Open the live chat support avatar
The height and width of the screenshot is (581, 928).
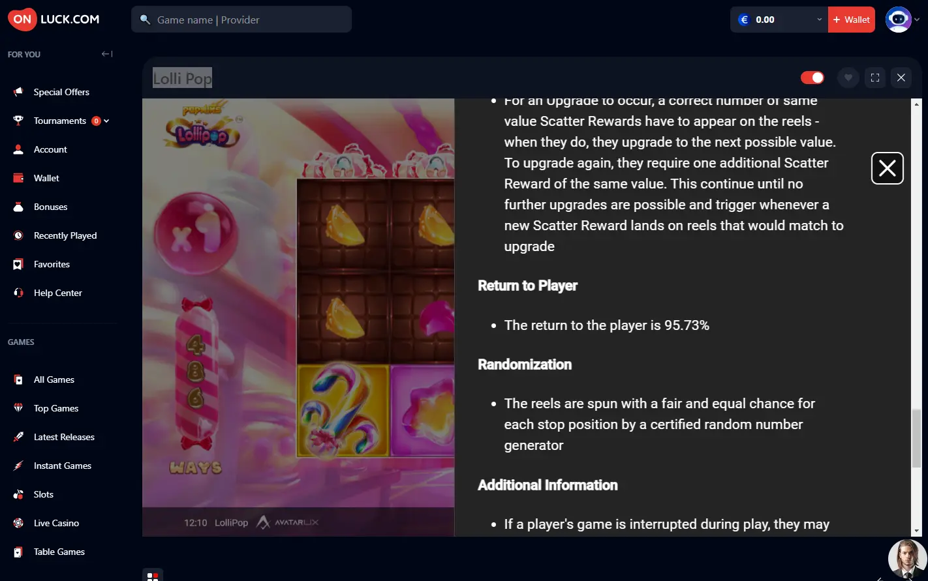[x=908, y=559]
